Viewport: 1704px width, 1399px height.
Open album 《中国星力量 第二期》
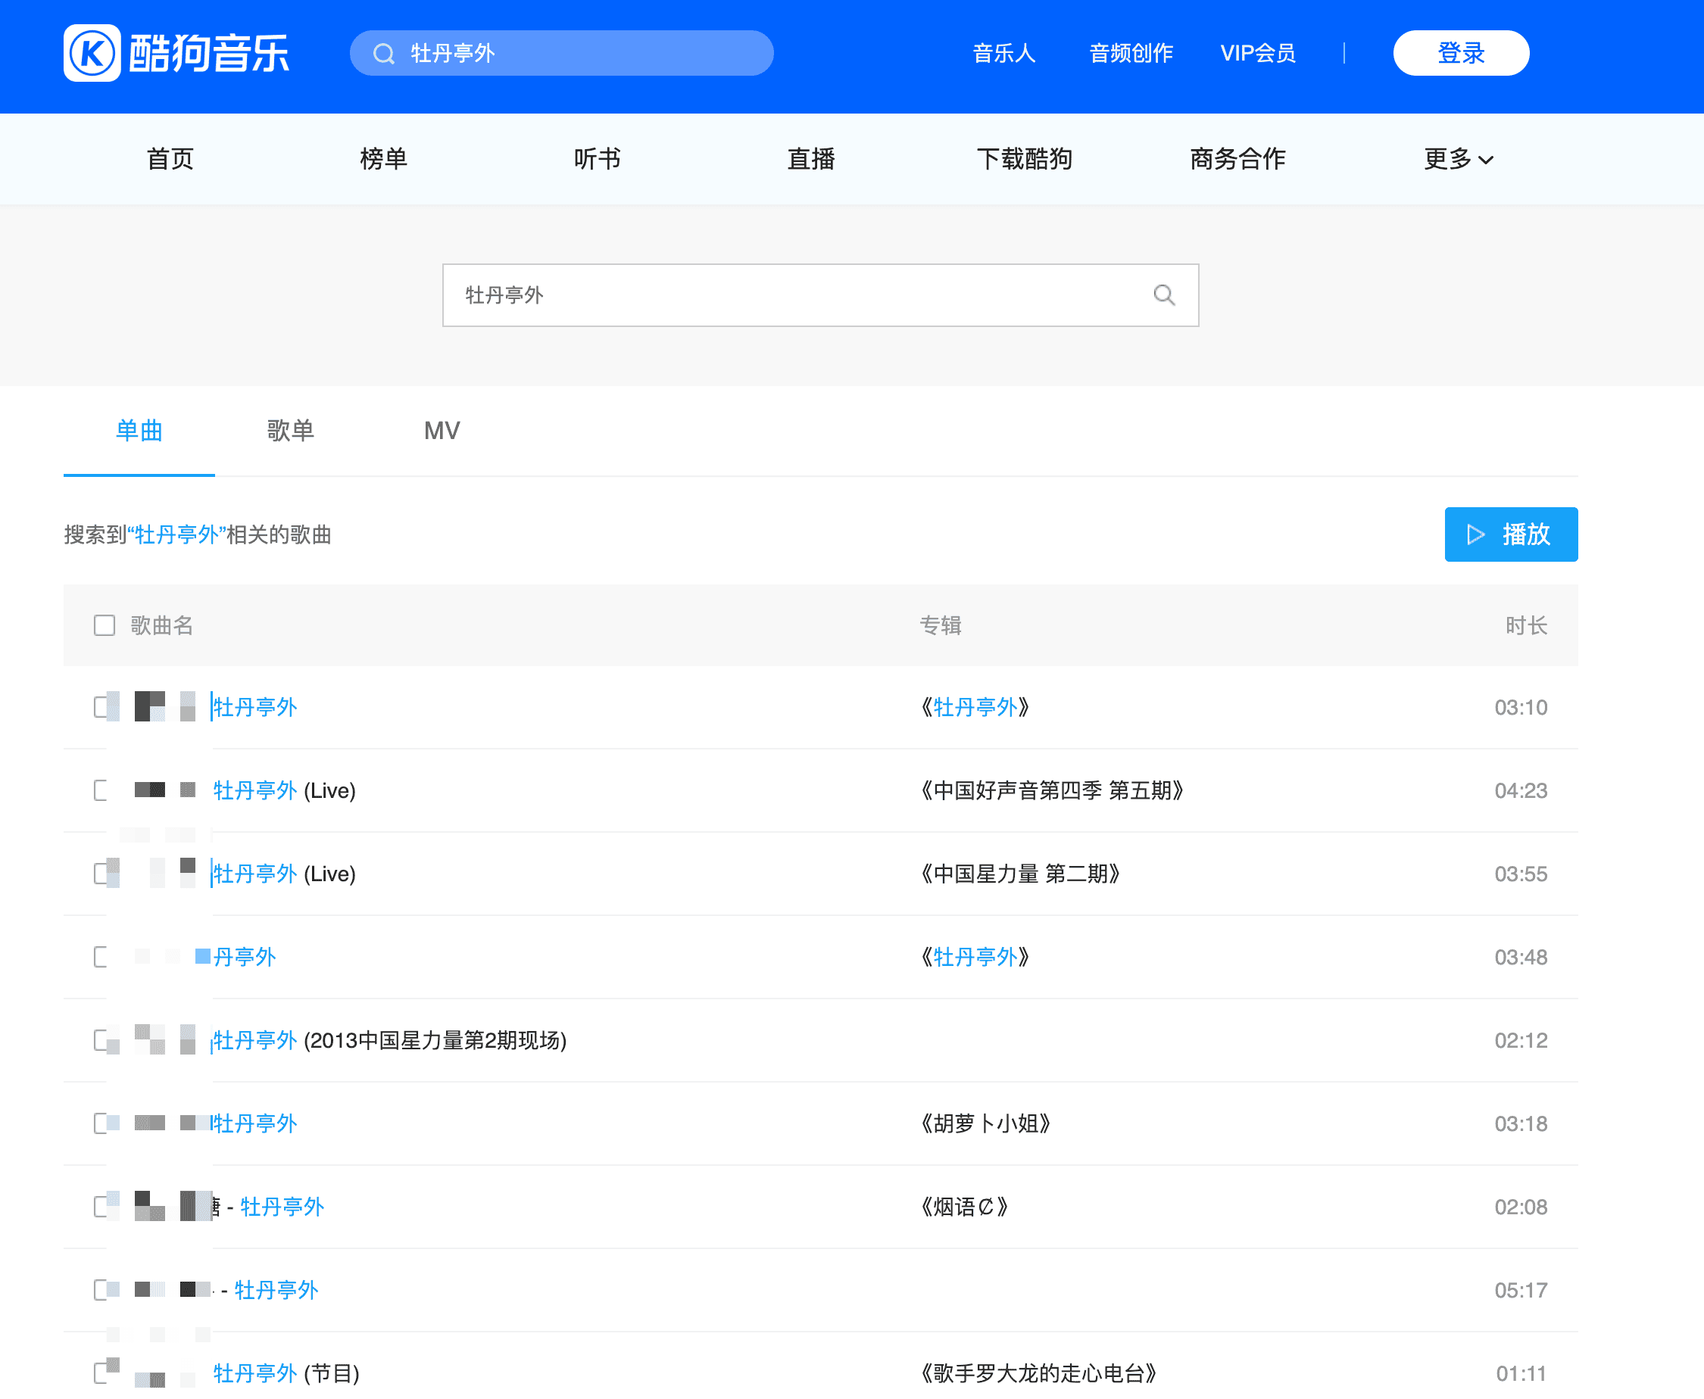(x=1020, y=874)
